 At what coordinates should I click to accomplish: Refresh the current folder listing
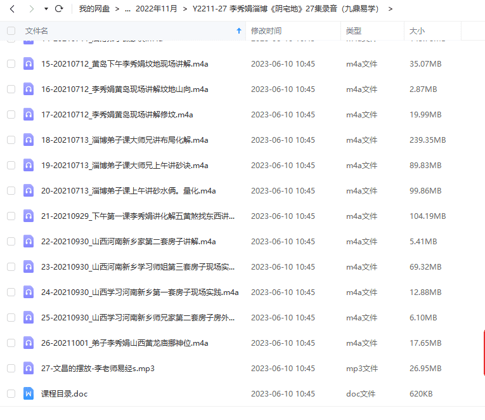(x=59, y=9)
